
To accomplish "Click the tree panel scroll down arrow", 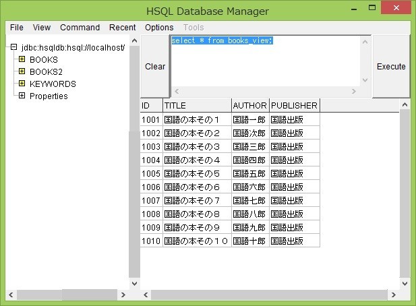I will 135,284.
